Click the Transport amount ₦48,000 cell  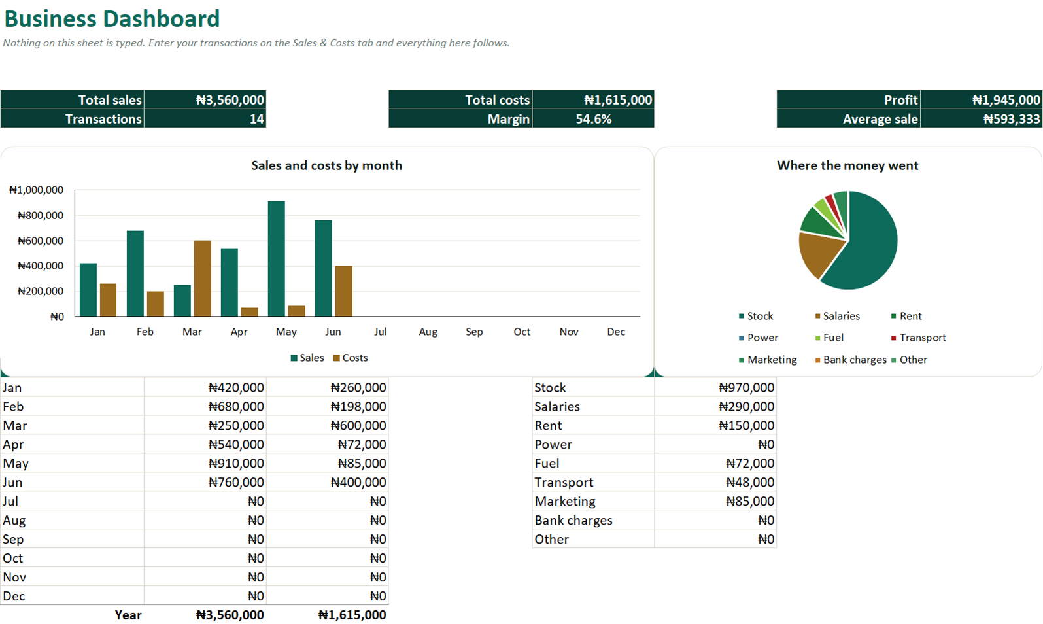pyautogui.click(x=715, y=482)
